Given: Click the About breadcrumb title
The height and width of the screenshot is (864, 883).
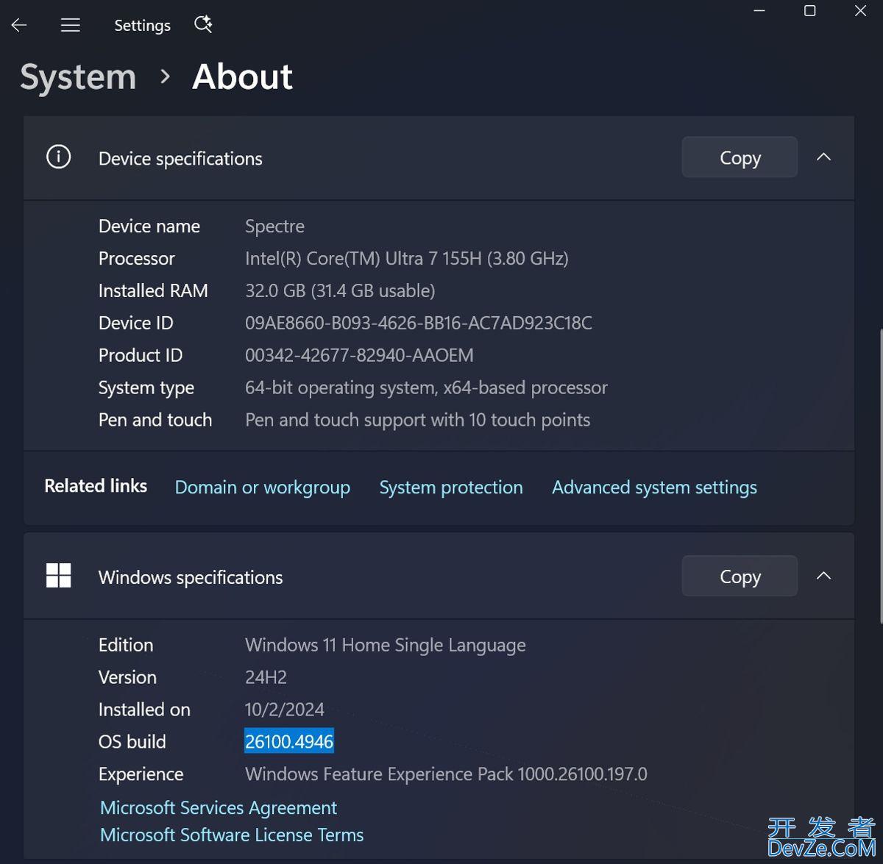Looking at the screenshot, I should tap(243, 77).
